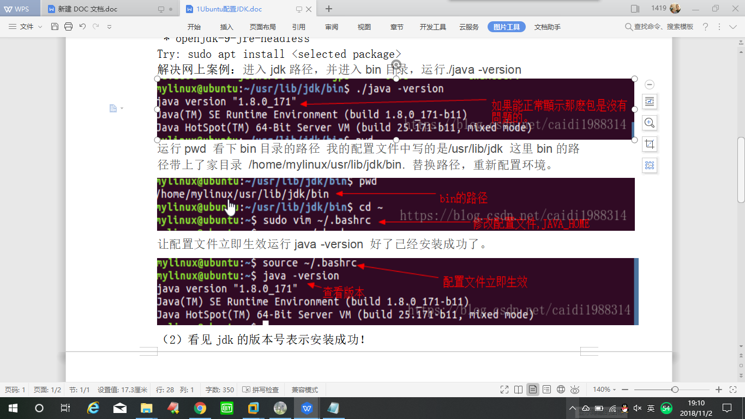Screen dimensions: 745x419
Task: Switch to the 开始 ribbon tab
Action: [194, 26]
